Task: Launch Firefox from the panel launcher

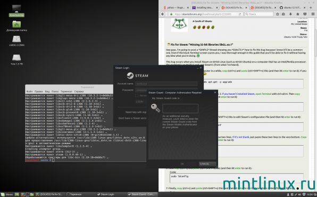Action: coord(23,194)
